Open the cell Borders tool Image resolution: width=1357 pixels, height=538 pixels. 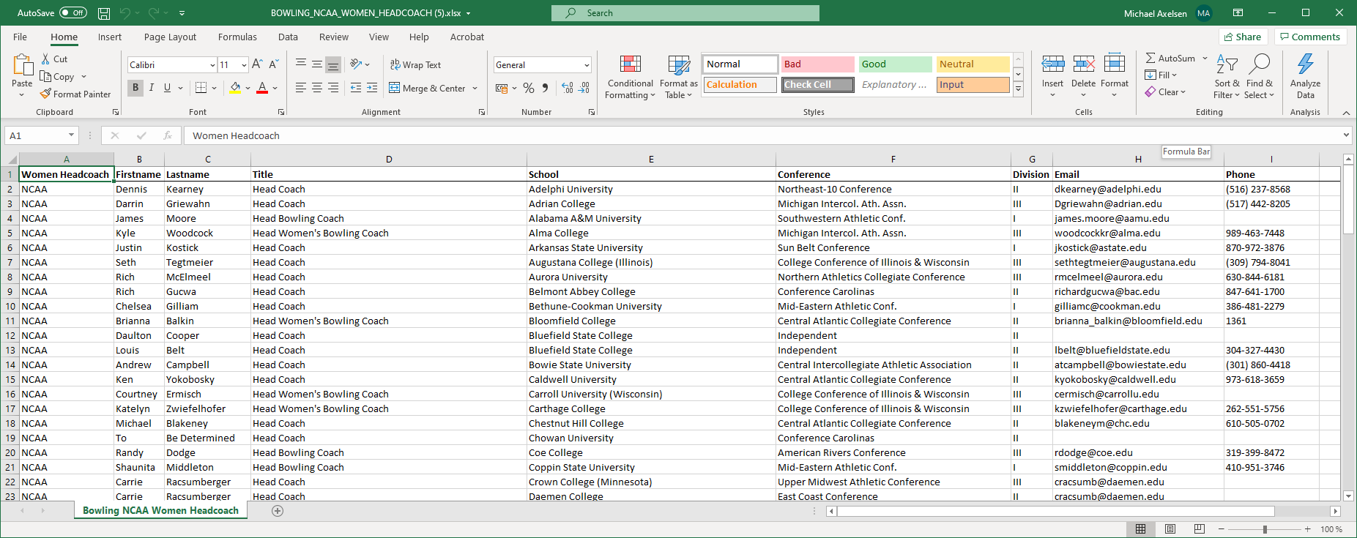tap(201, 88)
